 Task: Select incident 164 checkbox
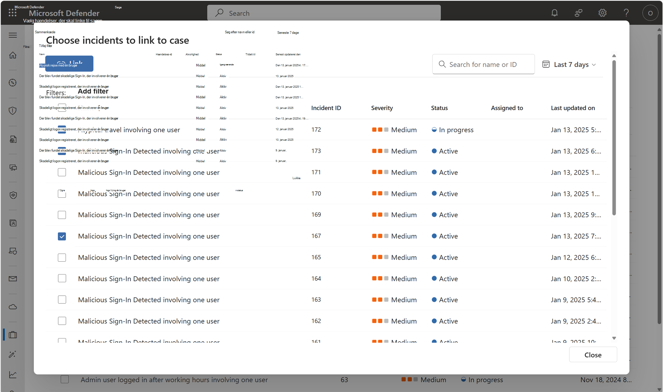pos(62,278)
